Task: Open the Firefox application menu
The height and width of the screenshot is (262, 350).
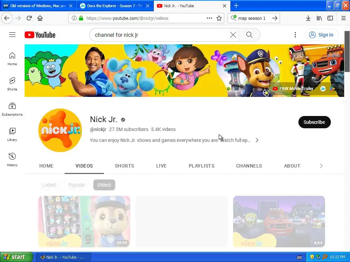Action: (x=343, y=18)
